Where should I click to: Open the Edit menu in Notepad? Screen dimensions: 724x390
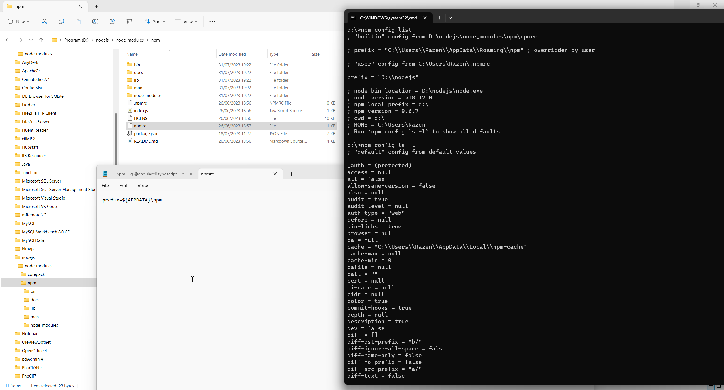[123, 186]
